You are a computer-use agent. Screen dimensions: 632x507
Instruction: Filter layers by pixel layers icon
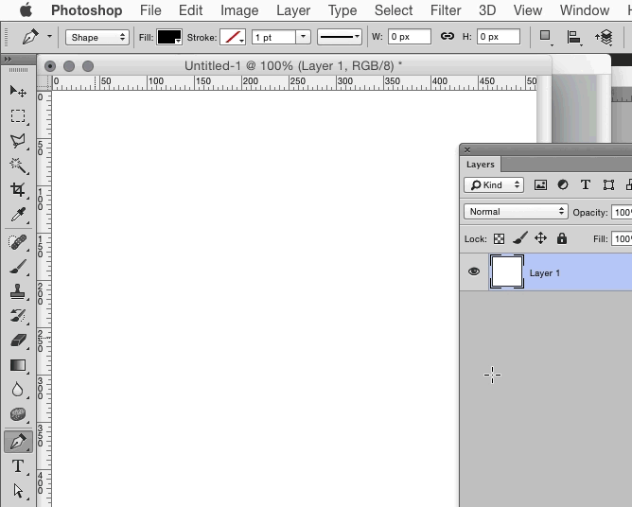pyautogui.click(x=540, y=185)
